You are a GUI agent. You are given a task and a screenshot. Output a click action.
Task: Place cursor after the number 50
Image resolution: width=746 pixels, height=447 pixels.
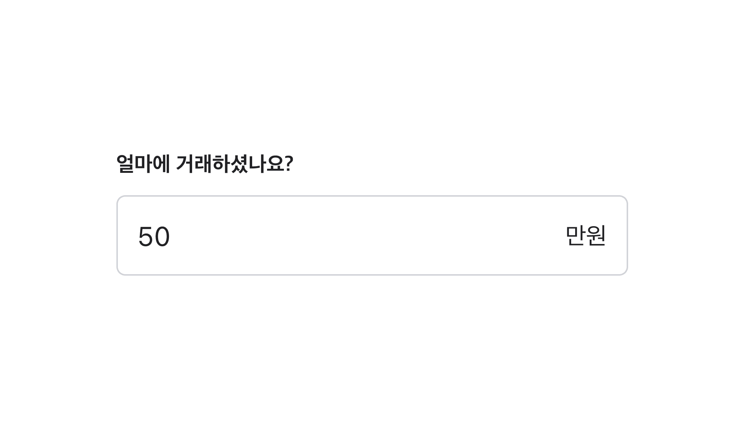(x=171, y=237)
